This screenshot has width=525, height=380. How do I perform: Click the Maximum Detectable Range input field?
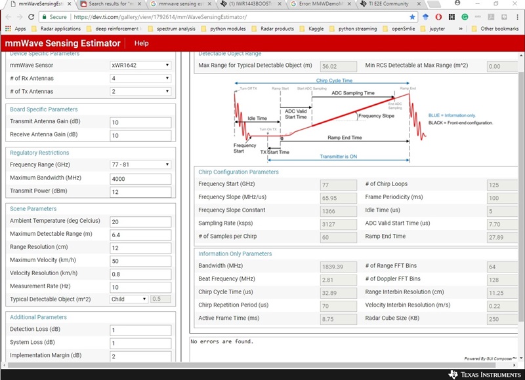[x=140, y=235]
